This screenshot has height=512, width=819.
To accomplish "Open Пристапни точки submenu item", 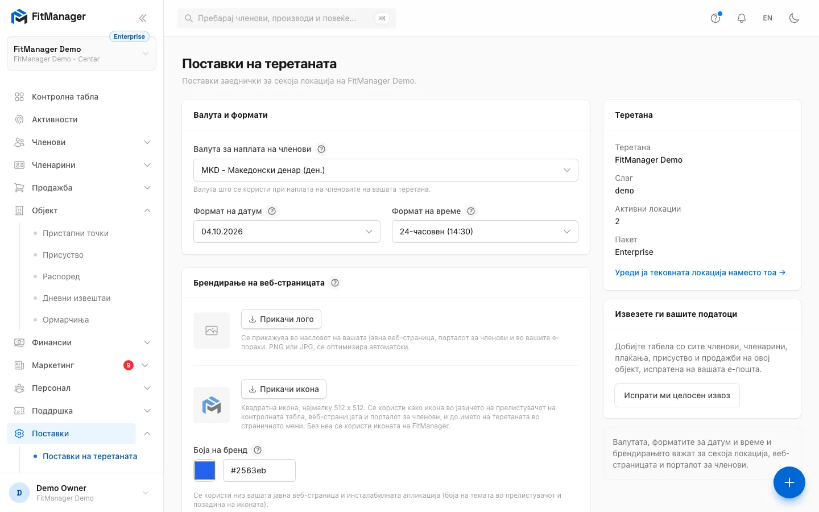I will point(76,233).
